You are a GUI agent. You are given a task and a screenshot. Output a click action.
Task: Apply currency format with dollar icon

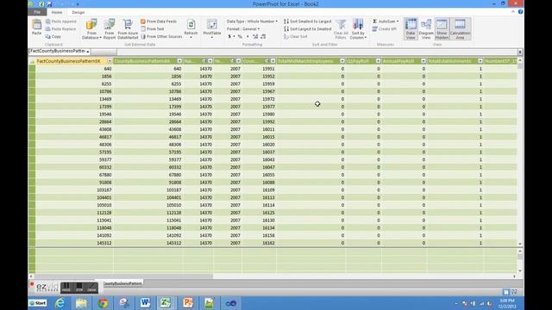tap(229, 36)
